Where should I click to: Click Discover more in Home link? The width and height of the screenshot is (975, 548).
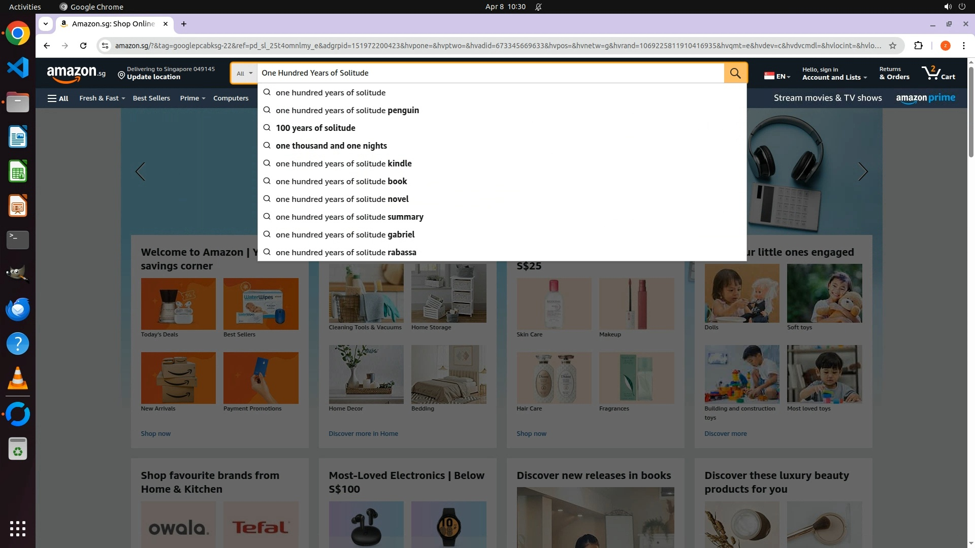pos(363,434)
